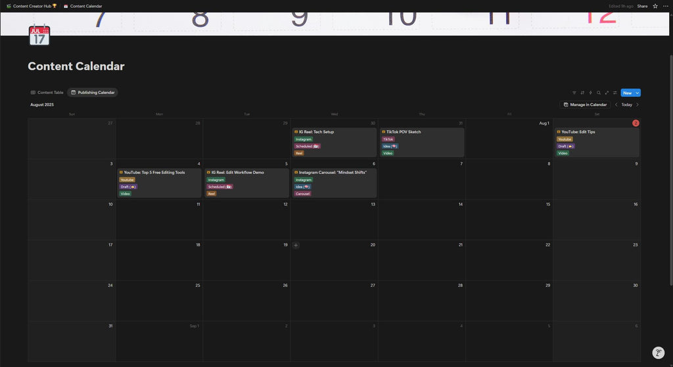
Task: Click the icon of Instagram Carousel: Mindset Shifts
Action: [x=296, y=173]
